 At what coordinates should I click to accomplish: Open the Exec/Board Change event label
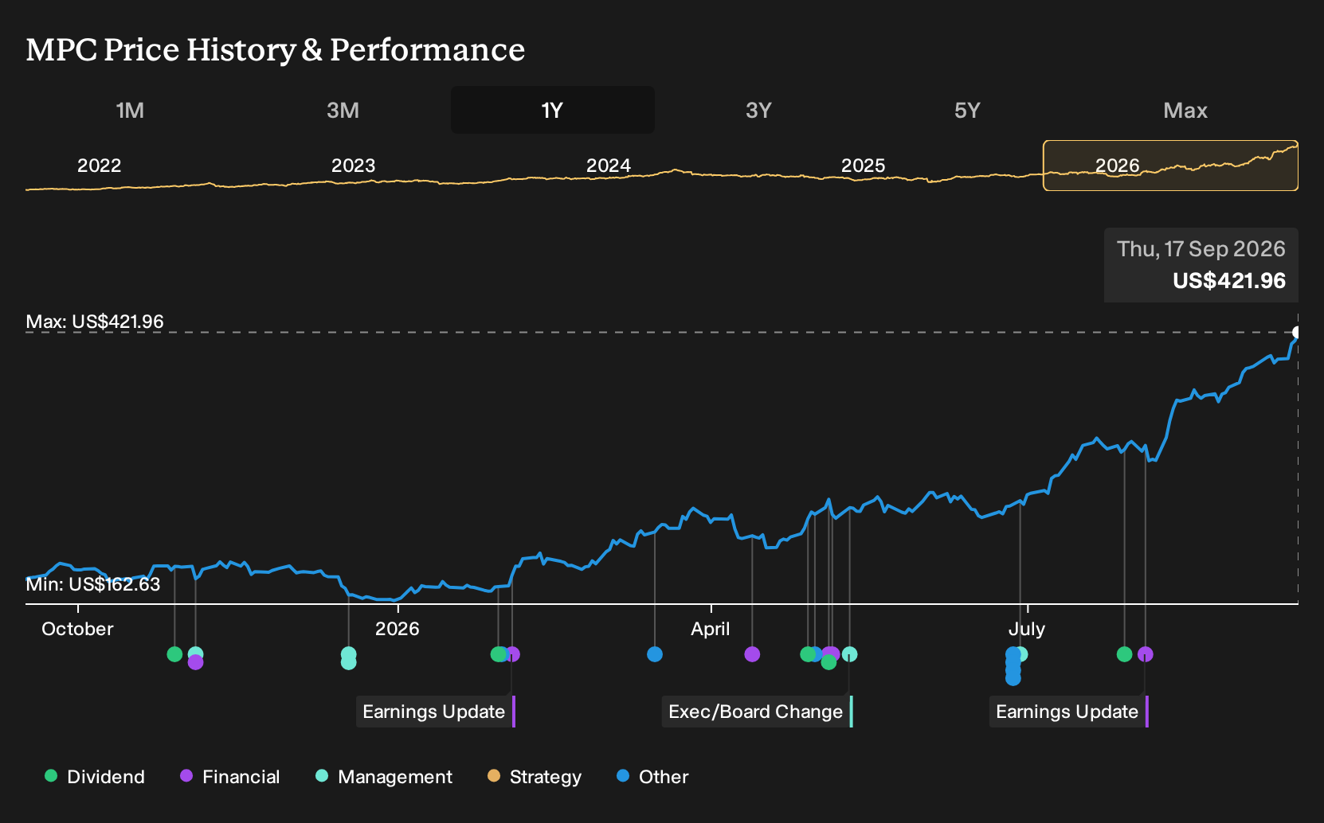point(757,712)
